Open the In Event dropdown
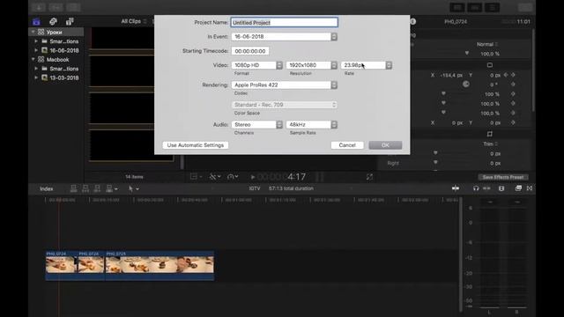This screenshot has height=317, width=564. pos(284,37)
